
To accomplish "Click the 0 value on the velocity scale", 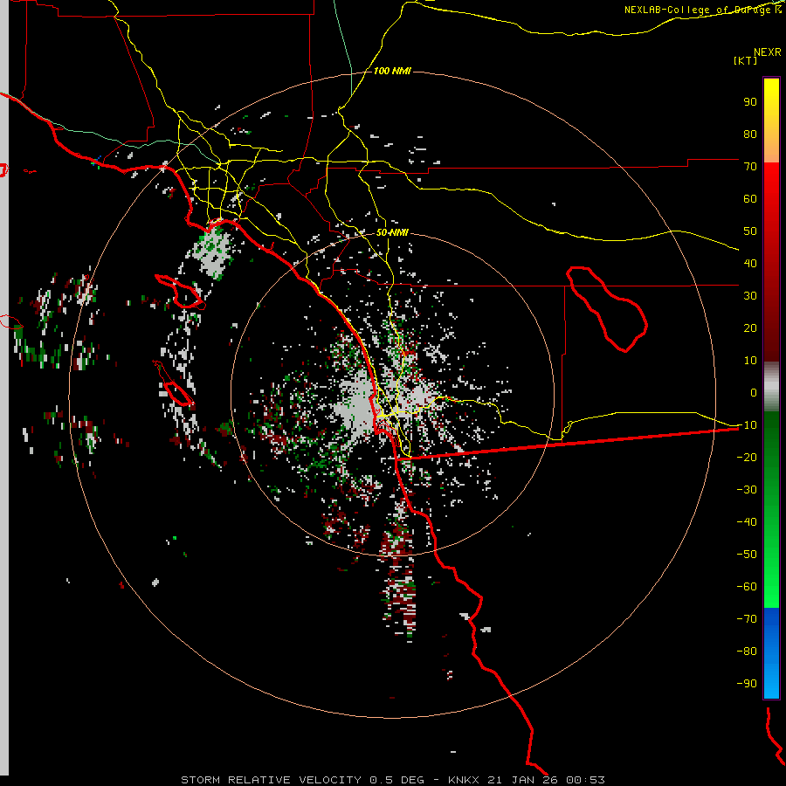I will point(754,393).
